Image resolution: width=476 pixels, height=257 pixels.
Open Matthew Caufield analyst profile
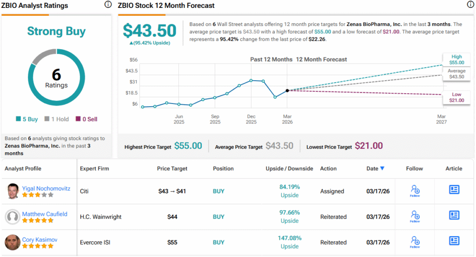point(45,214)
